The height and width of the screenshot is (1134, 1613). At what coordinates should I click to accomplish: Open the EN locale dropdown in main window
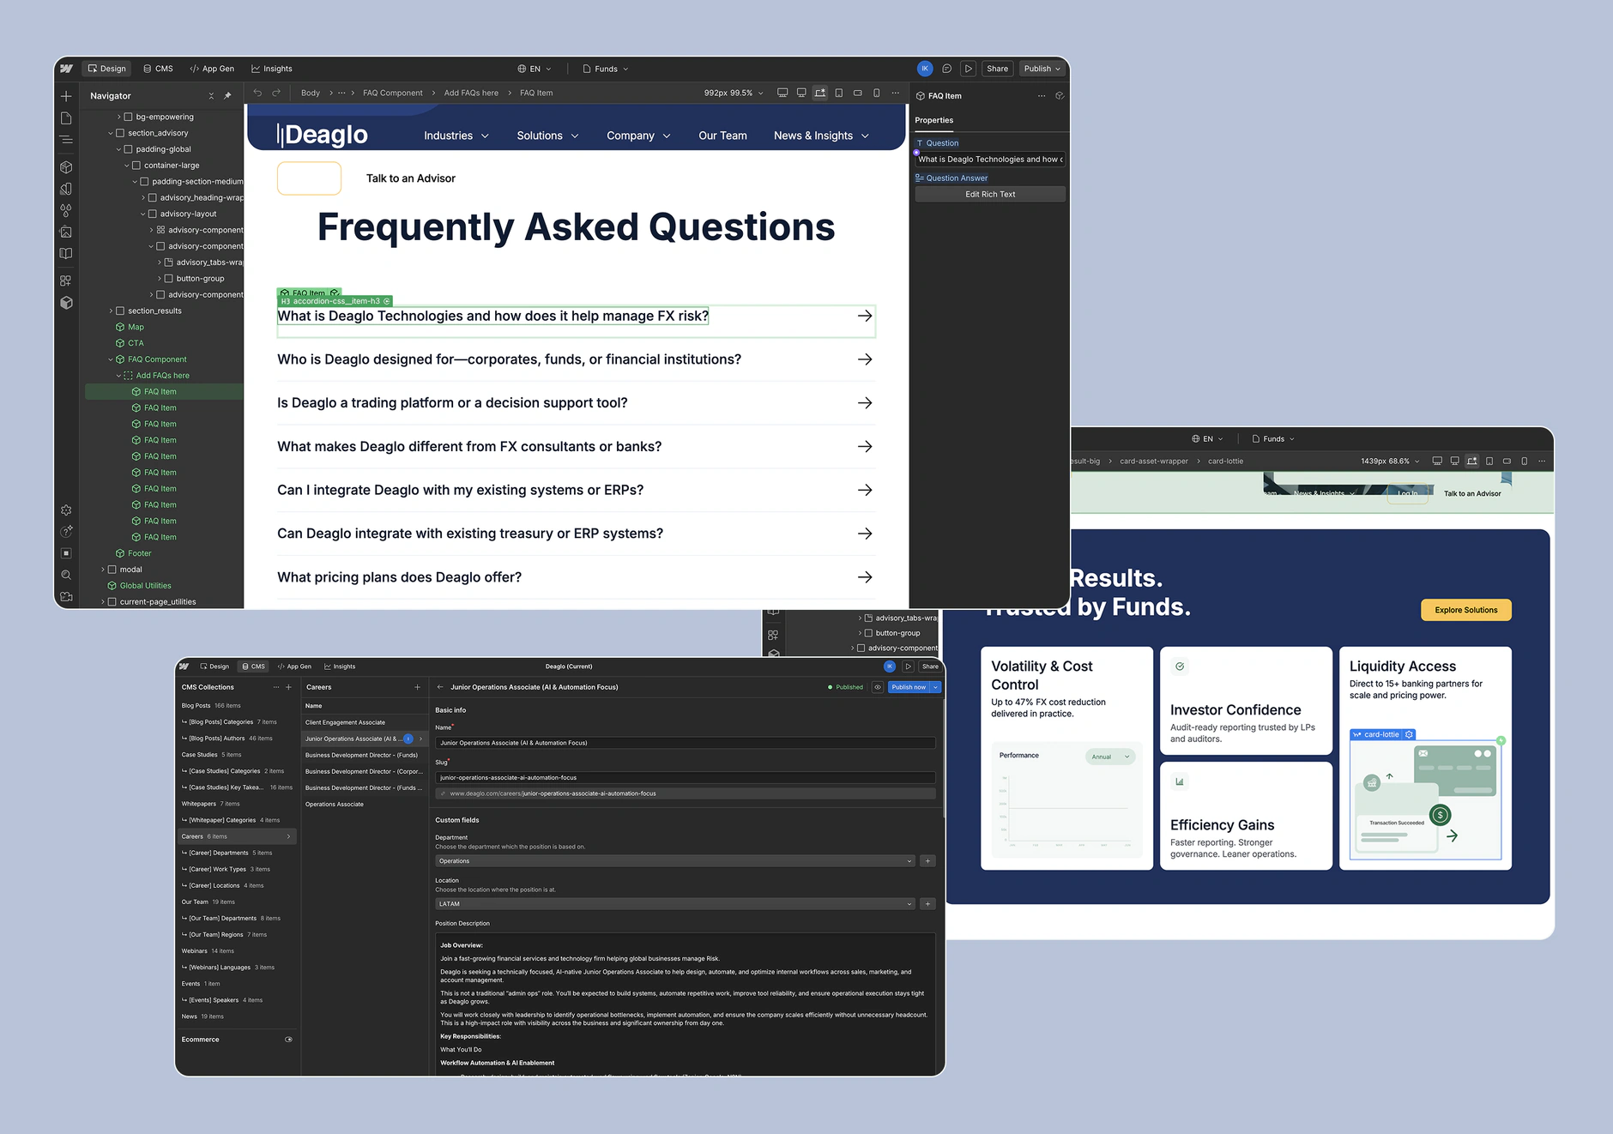coord(535,69)
